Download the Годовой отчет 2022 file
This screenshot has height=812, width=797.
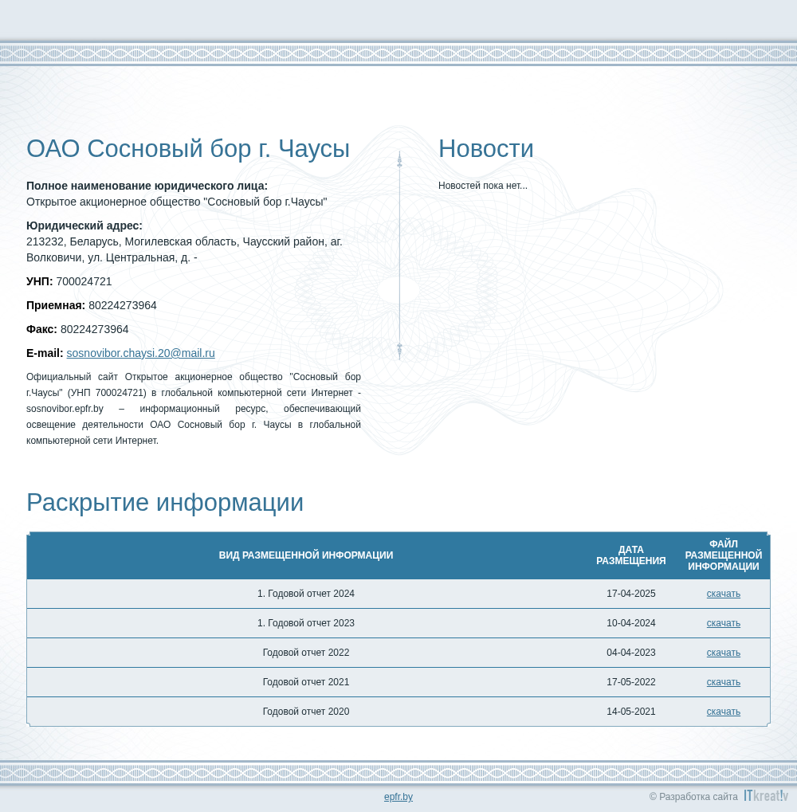click(x=724, y=653)
